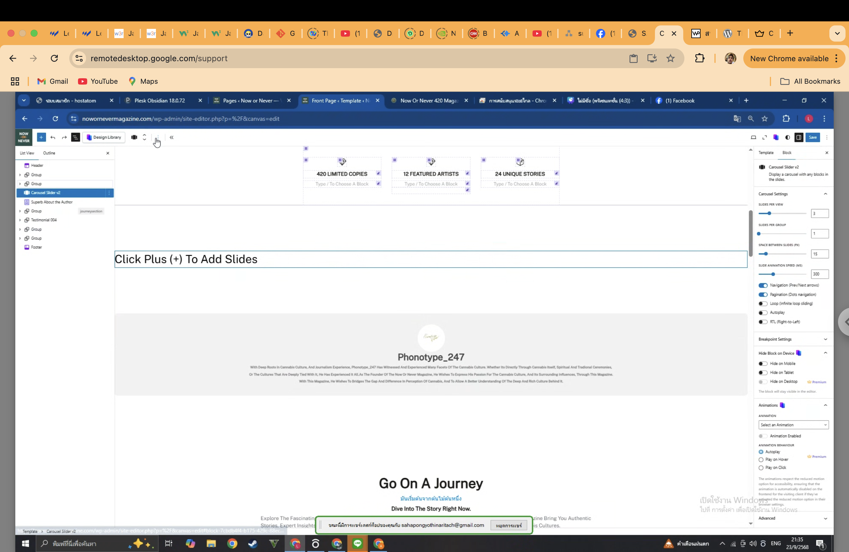Image resolution: width=849 pixels, height=552 pixels.
Task: Select the Play on Click radio button
Action: coord(761,467)
